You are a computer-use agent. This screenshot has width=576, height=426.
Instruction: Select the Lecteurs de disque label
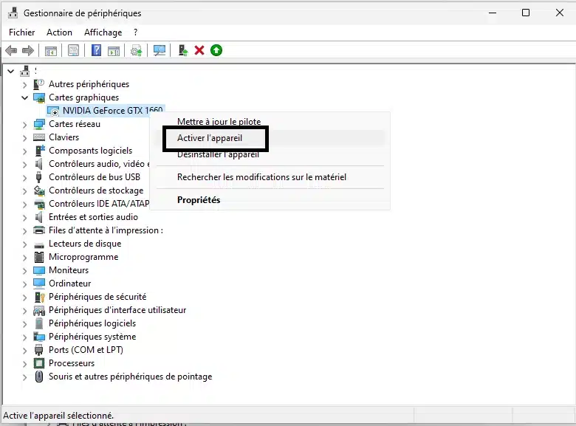click(x=85, y=244)
